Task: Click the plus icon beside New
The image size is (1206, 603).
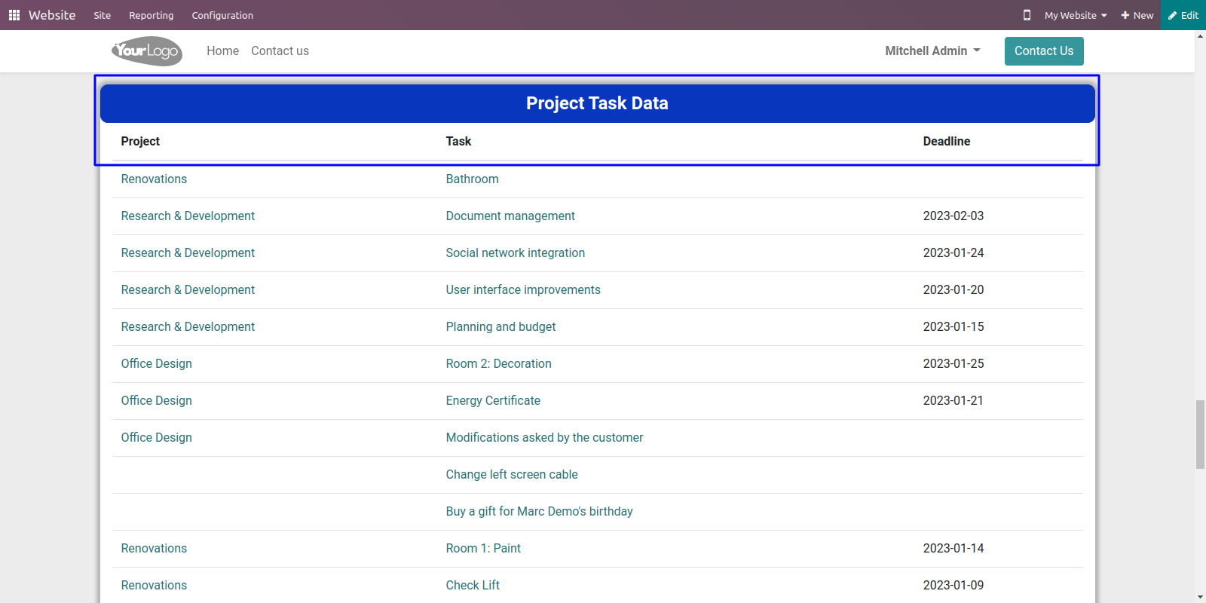Action: [1125, 15]
